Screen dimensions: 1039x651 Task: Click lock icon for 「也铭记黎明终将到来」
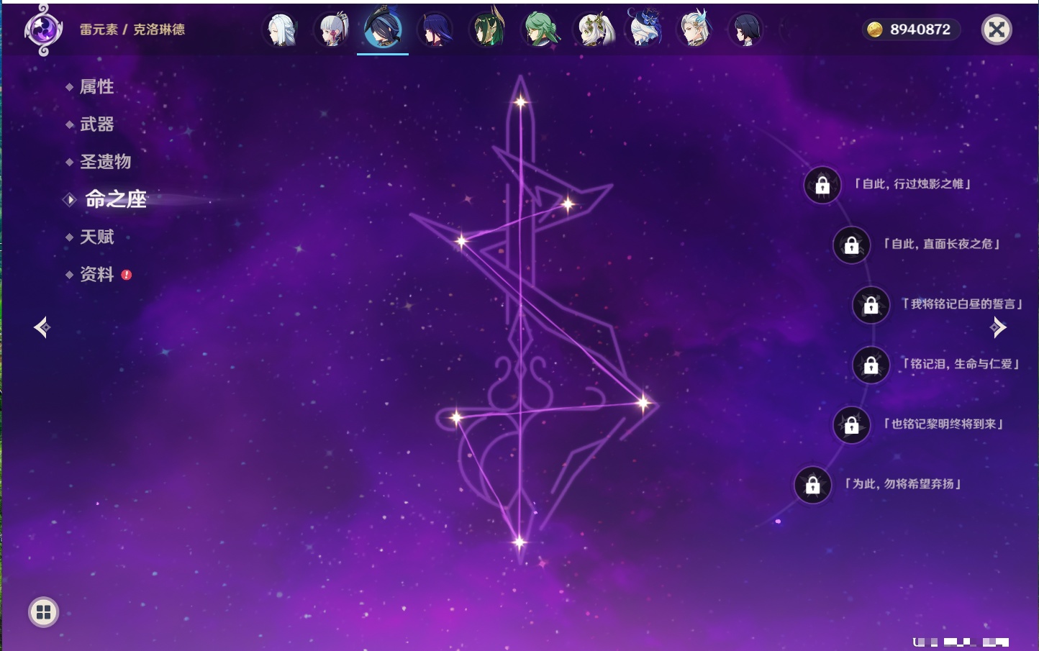tap(851, 425)
